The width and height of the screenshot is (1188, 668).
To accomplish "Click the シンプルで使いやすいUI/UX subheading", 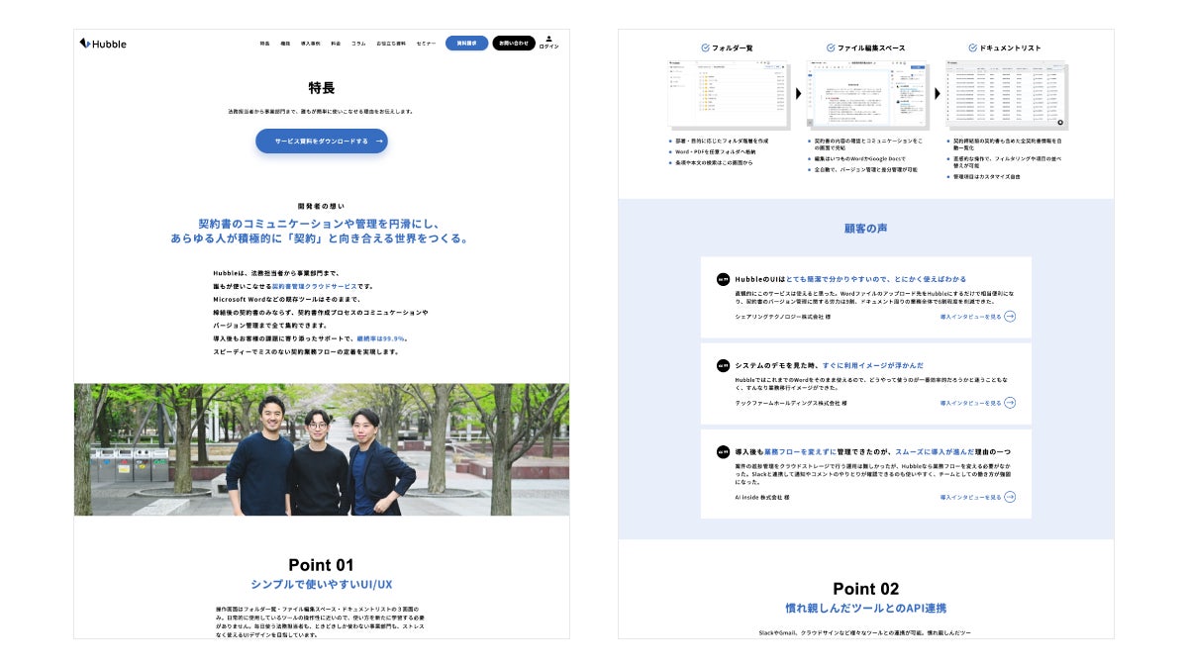I will coord(321,584).
